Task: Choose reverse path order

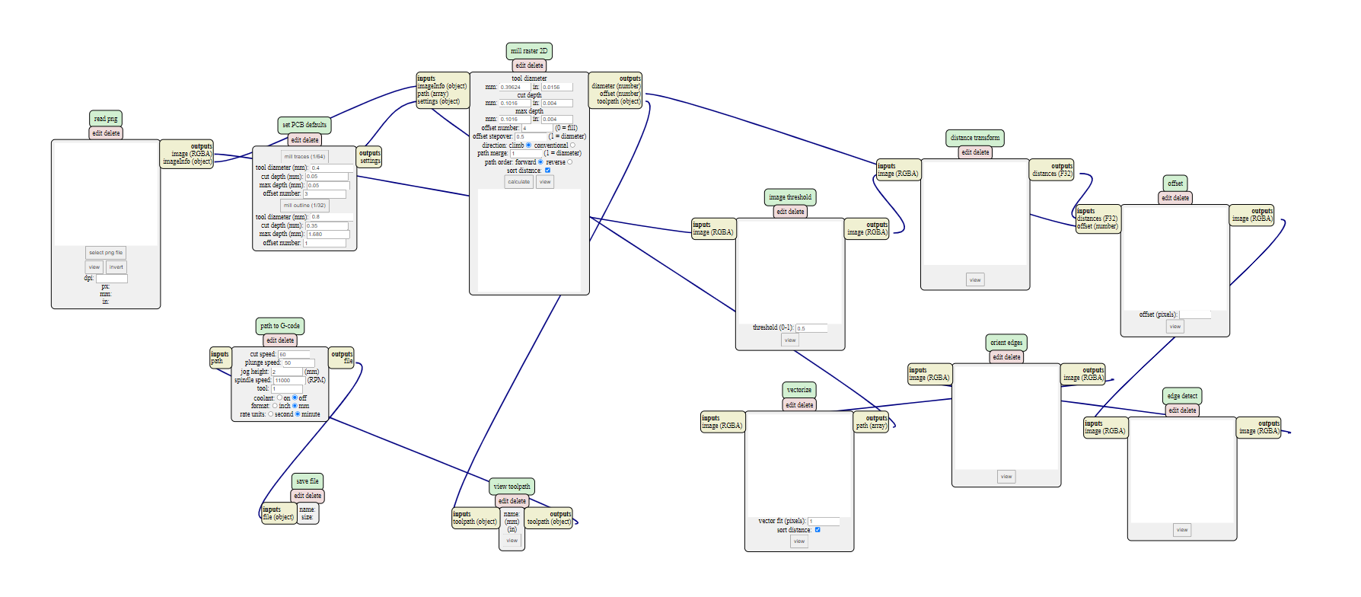Action: pyautogui.click(x=569, y=162)
